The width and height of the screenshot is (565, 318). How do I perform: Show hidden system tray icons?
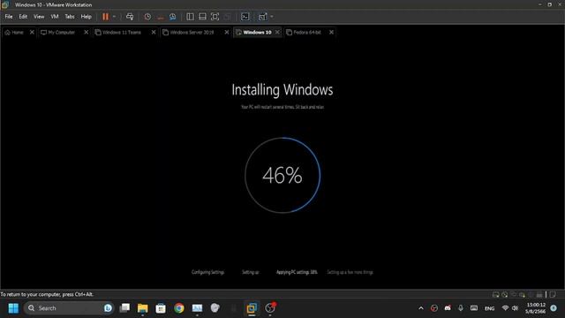[x=421, y=308]
